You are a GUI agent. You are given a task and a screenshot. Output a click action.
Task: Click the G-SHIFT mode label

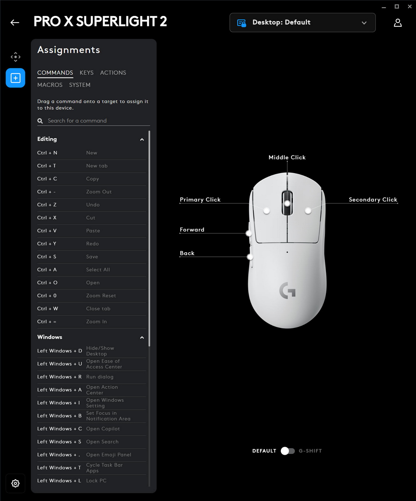click(x=310, y=451)
